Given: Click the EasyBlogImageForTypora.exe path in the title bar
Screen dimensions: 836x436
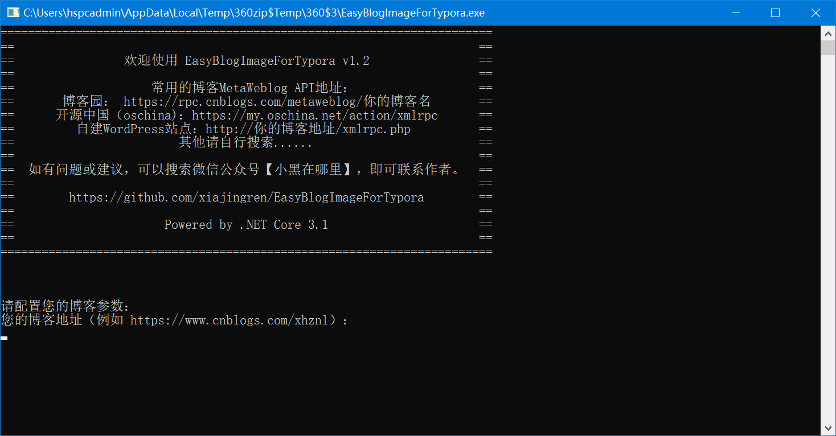Looking at the screenshot, I should click(x=254, y=13).
